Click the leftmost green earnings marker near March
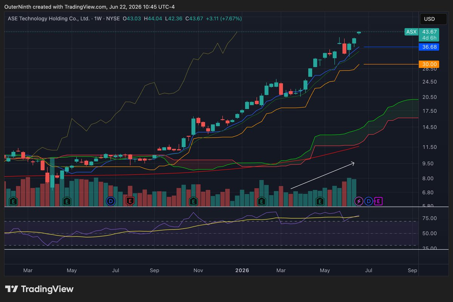This screenshot has height=302, width=453. pyautogui.click(x=14, y=201)
